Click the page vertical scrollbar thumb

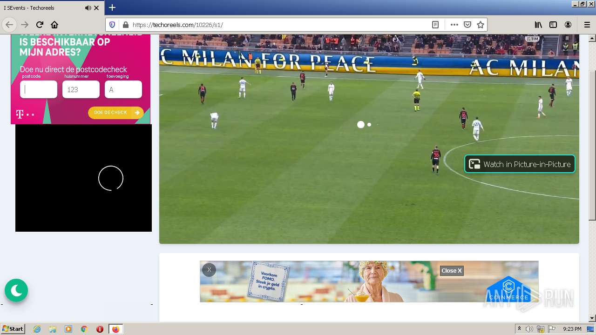click(592, 145)
